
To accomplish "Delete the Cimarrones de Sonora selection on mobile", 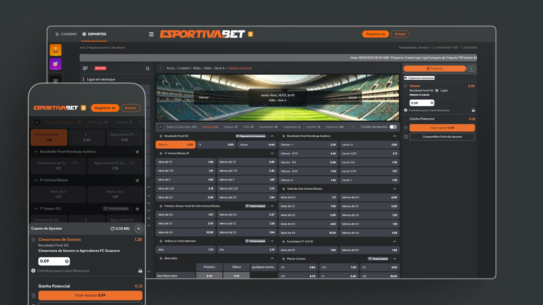I will [33, 240].
